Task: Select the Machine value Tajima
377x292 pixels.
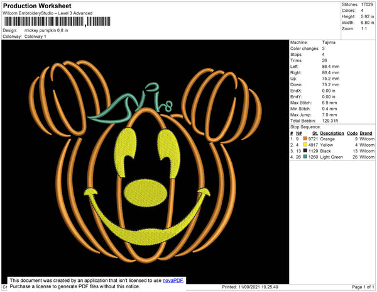Action: (329, 42)
